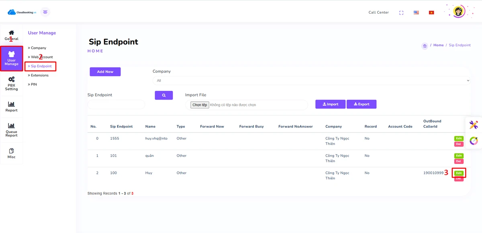Open Queue Report sidebar icon
Screen dimensions: 482x233
[11, 126]
